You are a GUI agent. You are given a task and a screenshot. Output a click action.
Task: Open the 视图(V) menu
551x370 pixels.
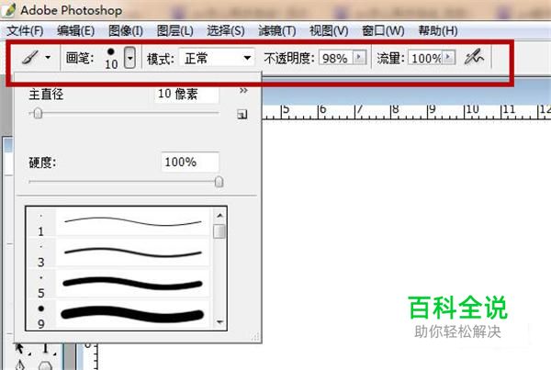329,31
